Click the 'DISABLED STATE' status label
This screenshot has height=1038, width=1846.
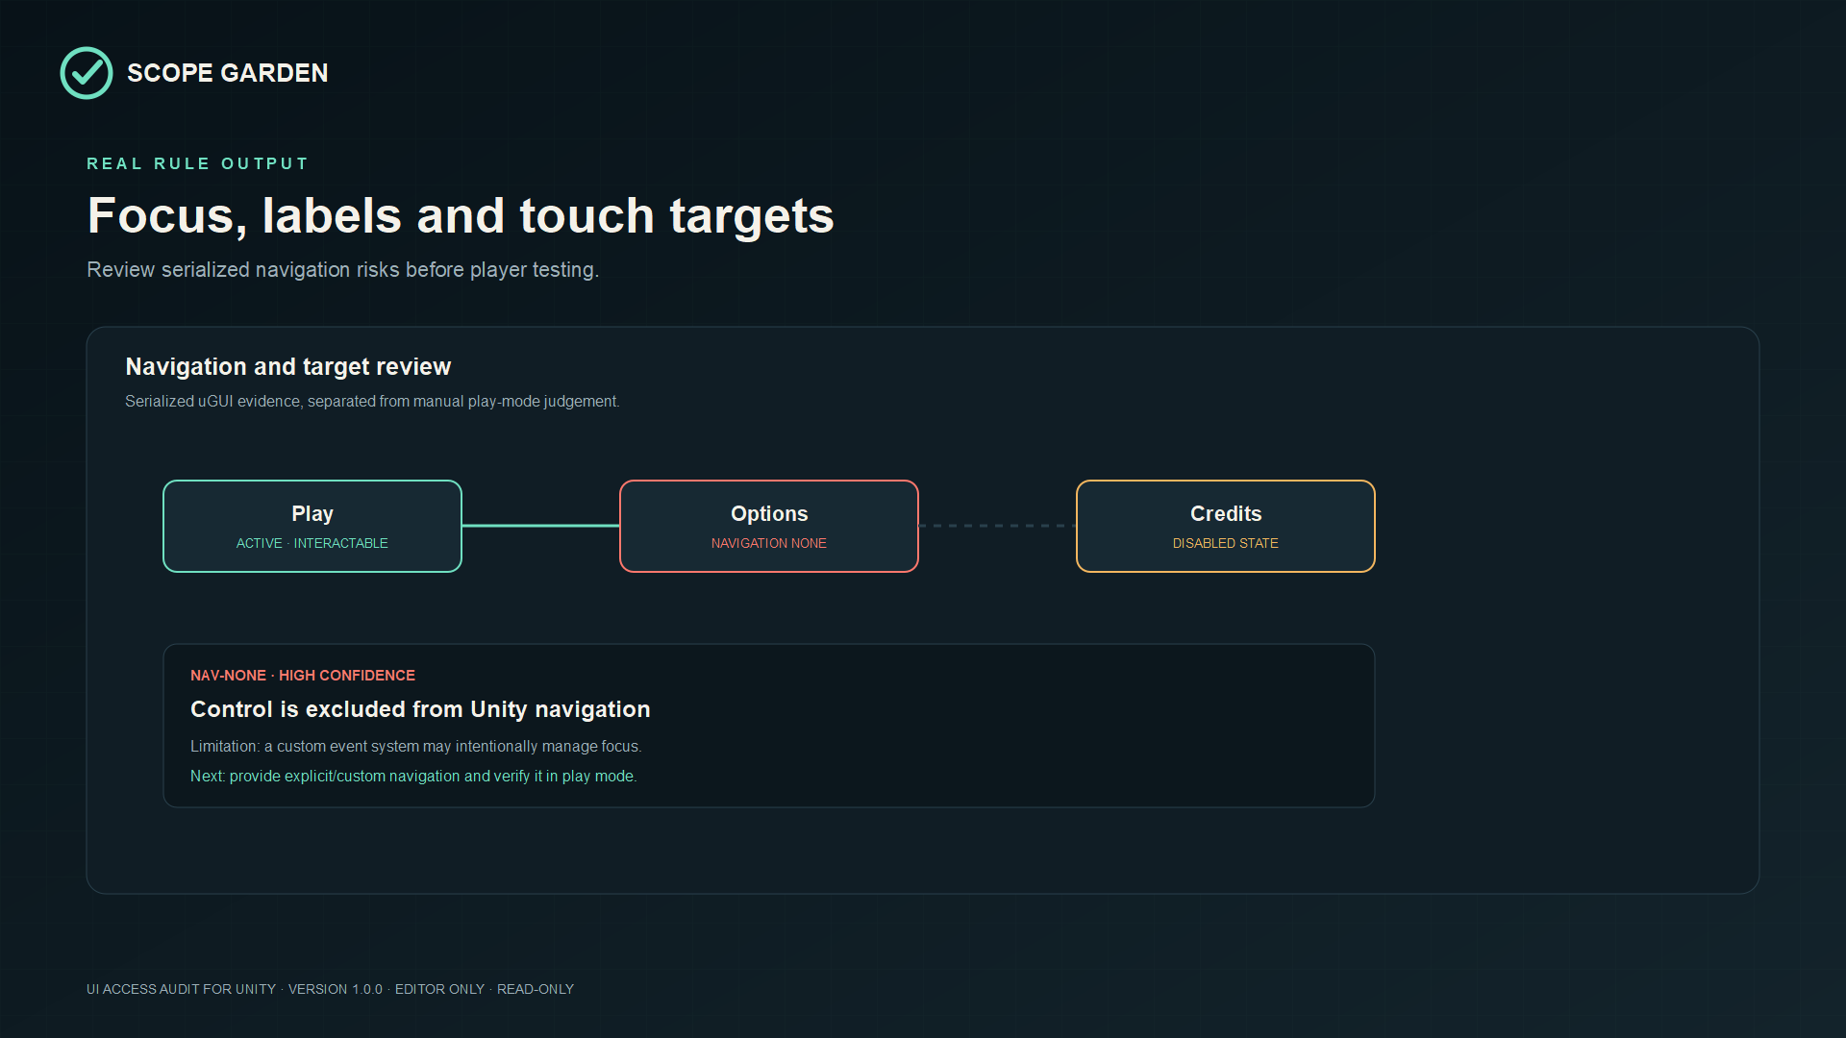tap(1226, 544)
